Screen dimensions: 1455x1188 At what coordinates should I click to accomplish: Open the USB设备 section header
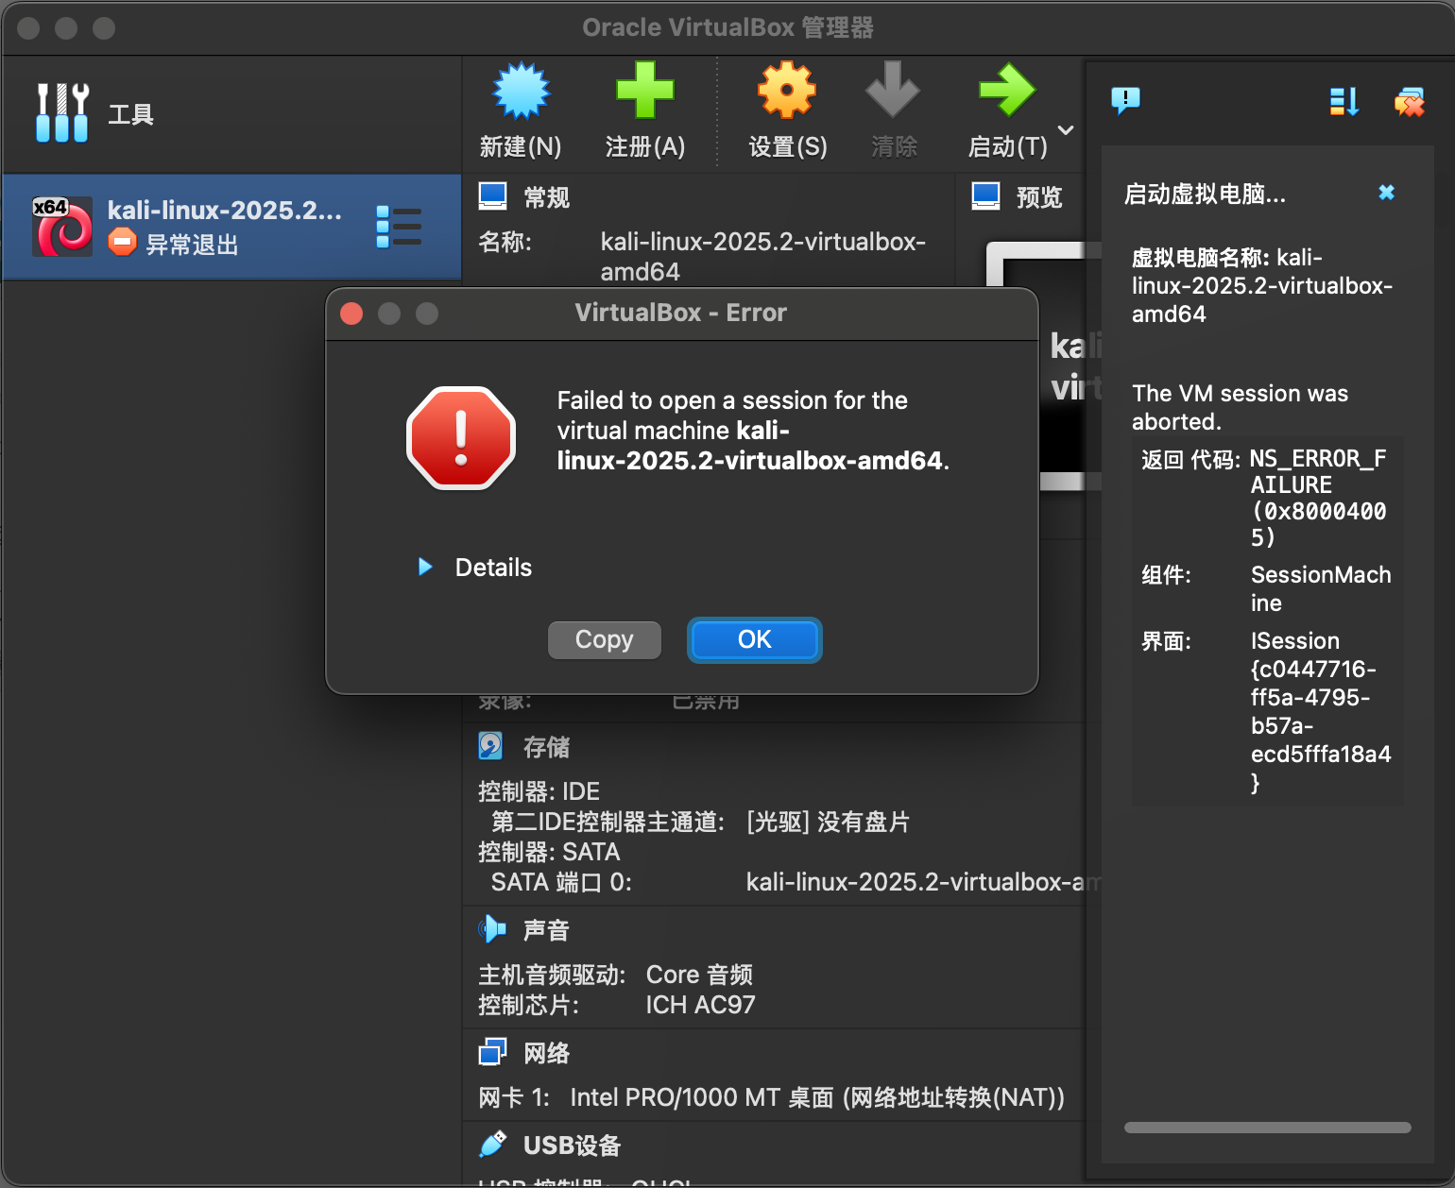572,1146
